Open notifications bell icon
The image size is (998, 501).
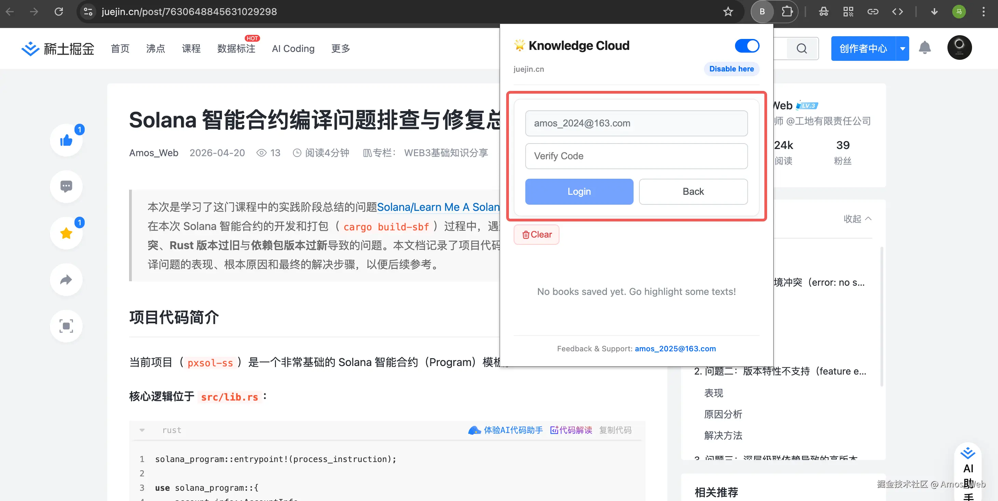[924, 48]
